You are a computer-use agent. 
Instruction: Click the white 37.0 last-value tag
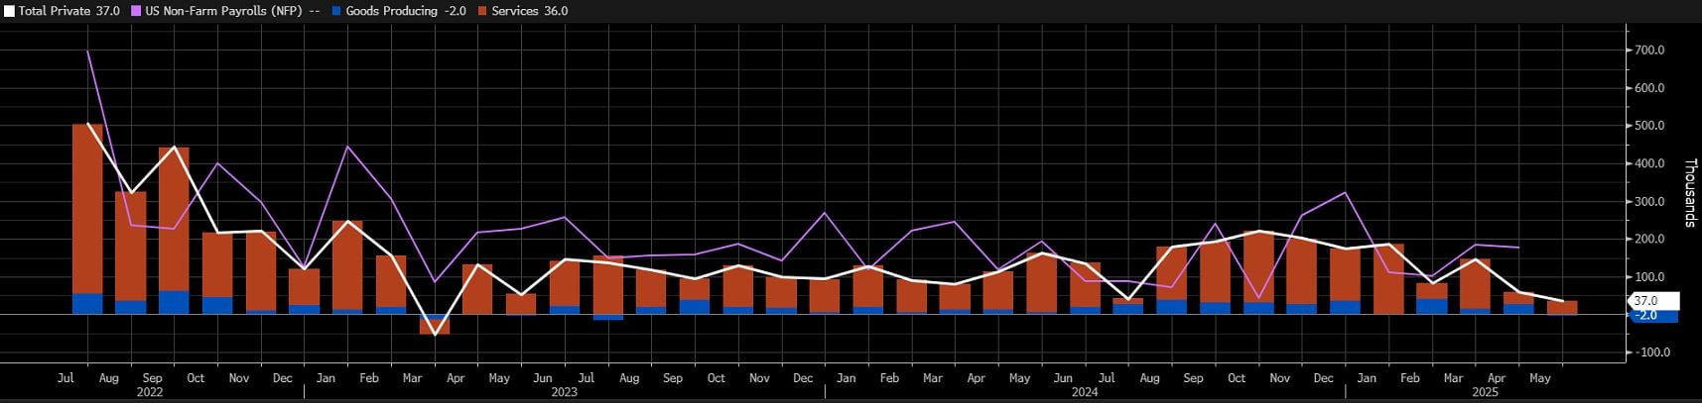1653,300
